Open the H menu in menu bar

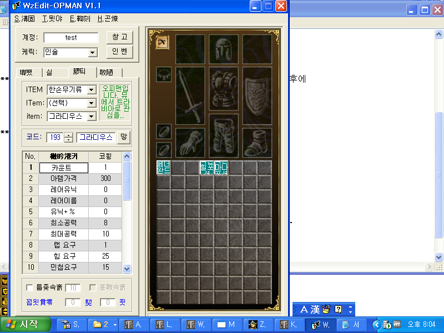point(108,19)
